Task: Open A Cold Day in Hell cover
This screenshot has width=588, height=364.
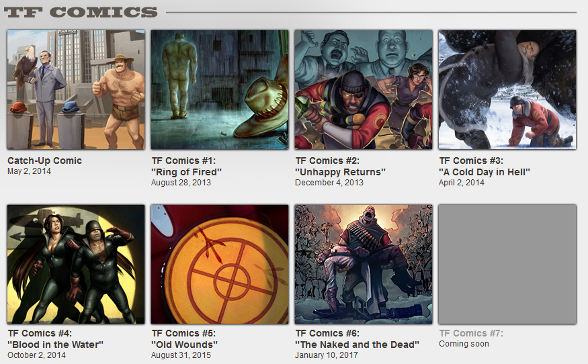Action: click(507, 89)
